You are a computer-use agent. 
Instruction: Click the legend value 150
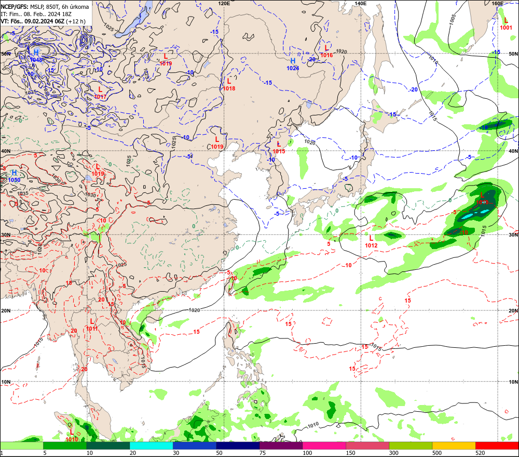[x=350, y=453]
